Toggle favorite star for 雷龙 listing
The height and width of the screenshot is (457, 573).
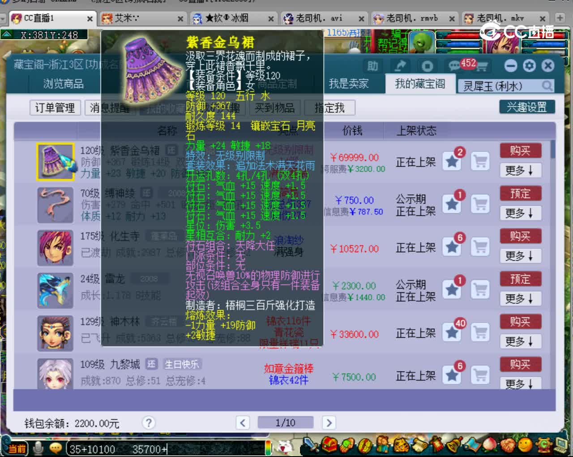click(x=452, y=289)
